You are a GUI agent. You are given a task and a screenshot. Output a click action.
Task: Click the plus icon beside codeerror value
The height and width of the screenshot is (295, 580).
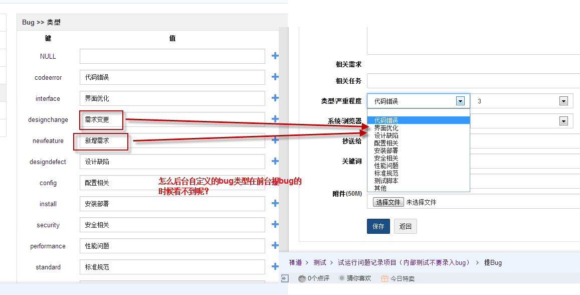tap(275, 77)
